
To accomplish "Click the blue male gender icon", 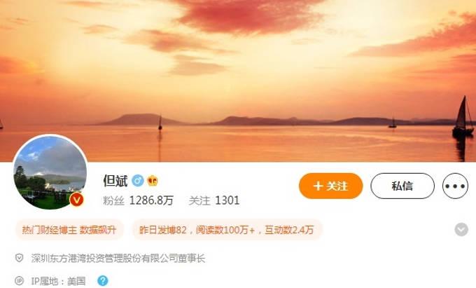I will (137, 181).
